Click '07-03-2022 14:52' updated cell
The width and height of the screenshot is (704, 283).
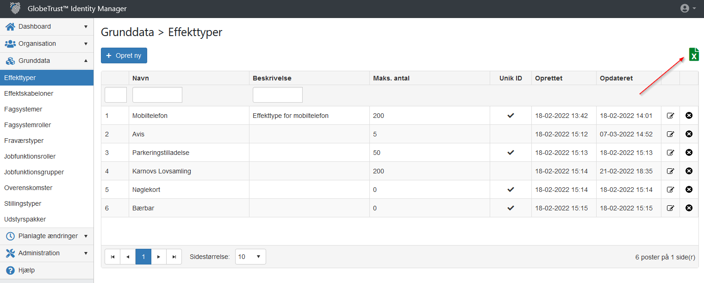(x=629, y=134)
